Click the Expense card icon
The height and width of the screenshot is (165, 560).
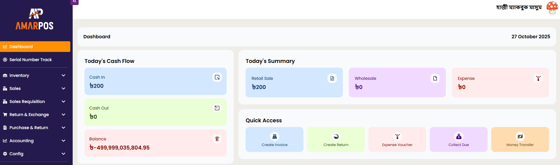click(538, 78)
